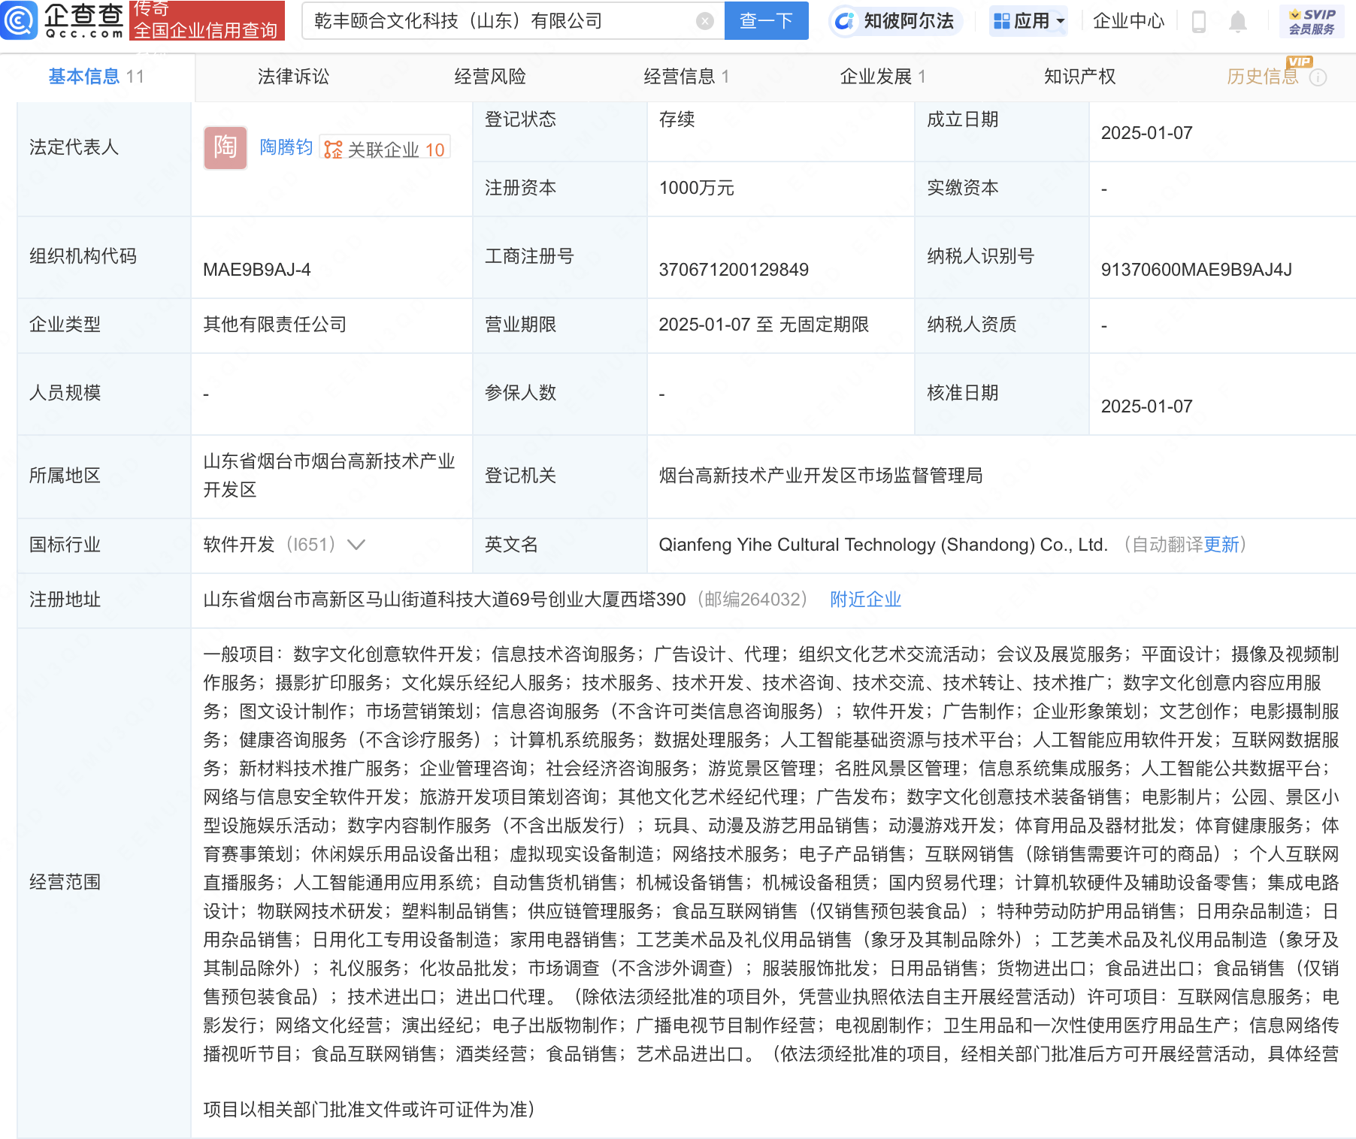Click the 经营范围 row label

[x=65, y=882]
